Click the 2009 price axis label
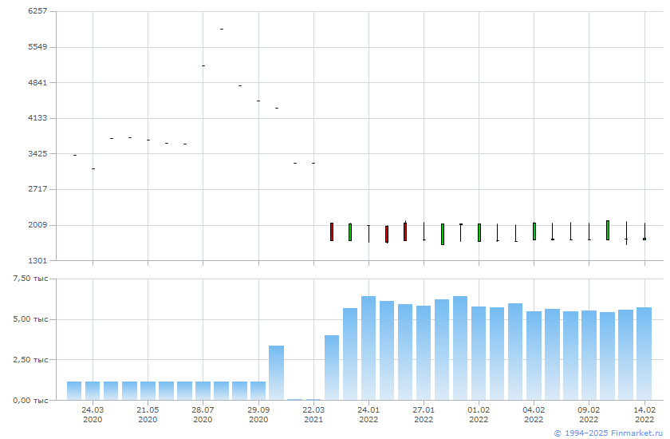Screen dimensions: 670x439 coord(37,225)
